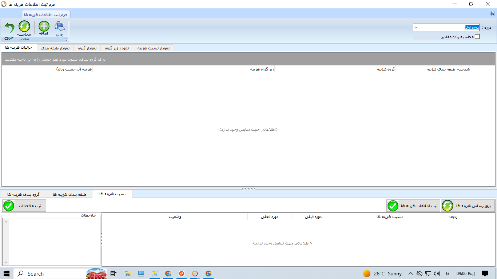Click the فرم ثبت اطلاعات هزینه ها ribbon tab
This screenshot has width=497, height=279.
47,15
